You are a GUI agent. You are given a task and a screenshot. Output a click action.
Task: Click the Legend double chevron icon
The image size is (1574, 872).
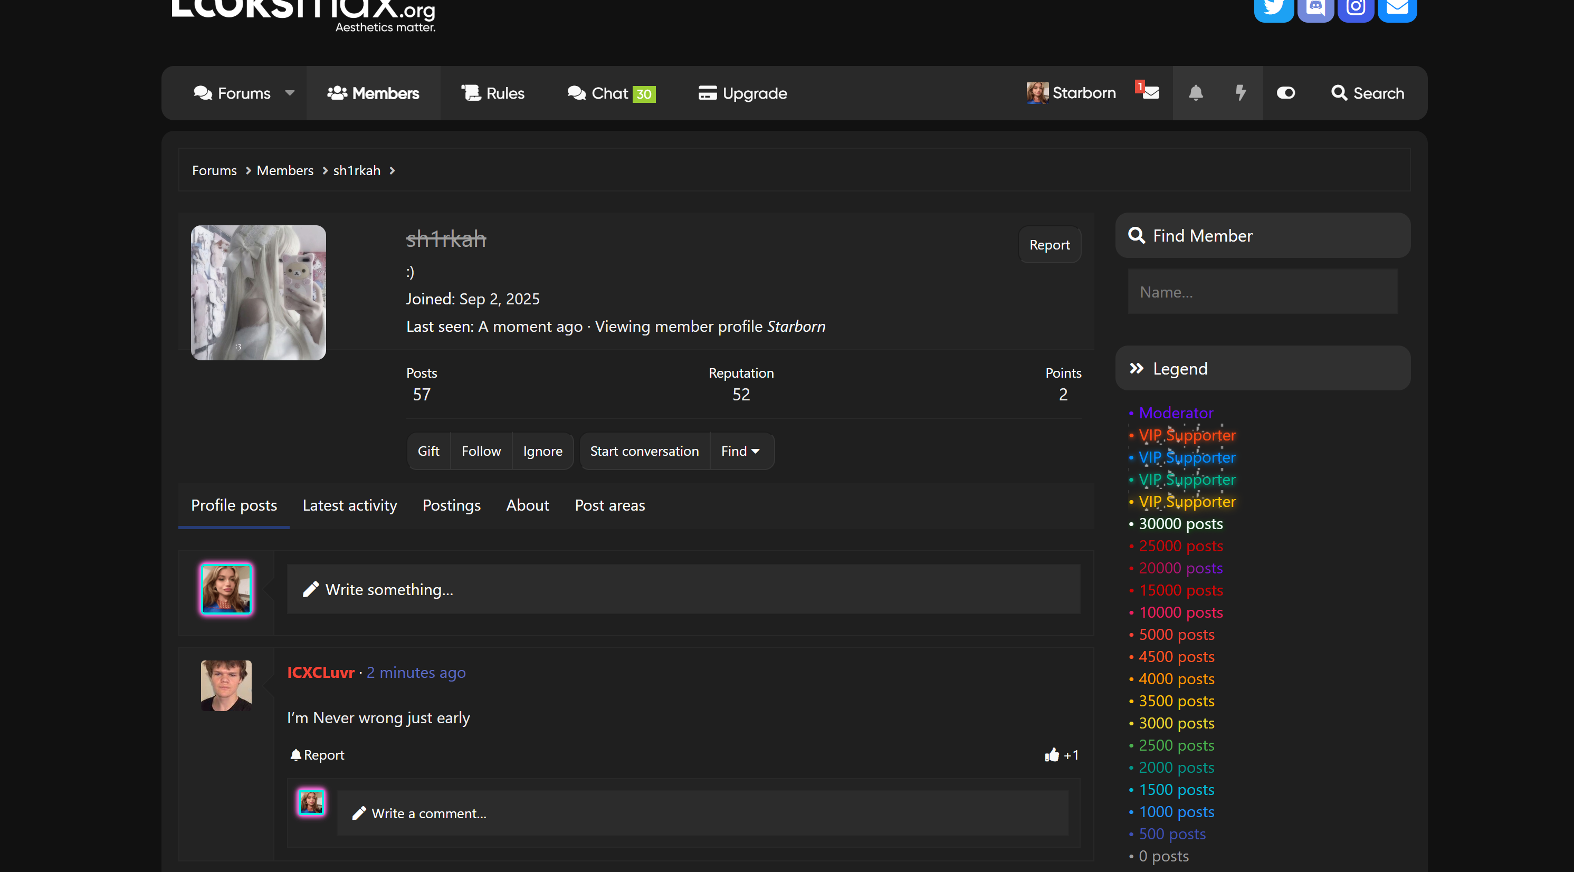pyautogui.click(x=1137, y=368)
